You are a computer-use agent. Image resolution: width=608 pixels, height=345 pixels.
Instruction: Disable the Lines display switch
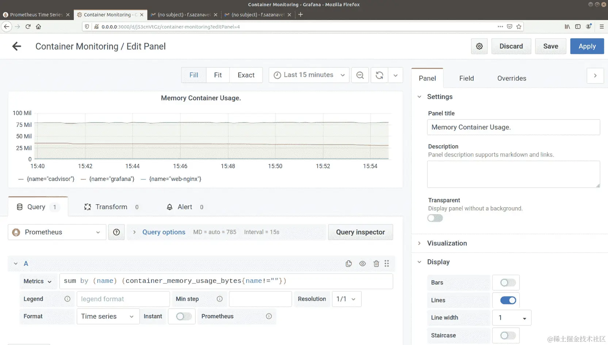[508, 300]
